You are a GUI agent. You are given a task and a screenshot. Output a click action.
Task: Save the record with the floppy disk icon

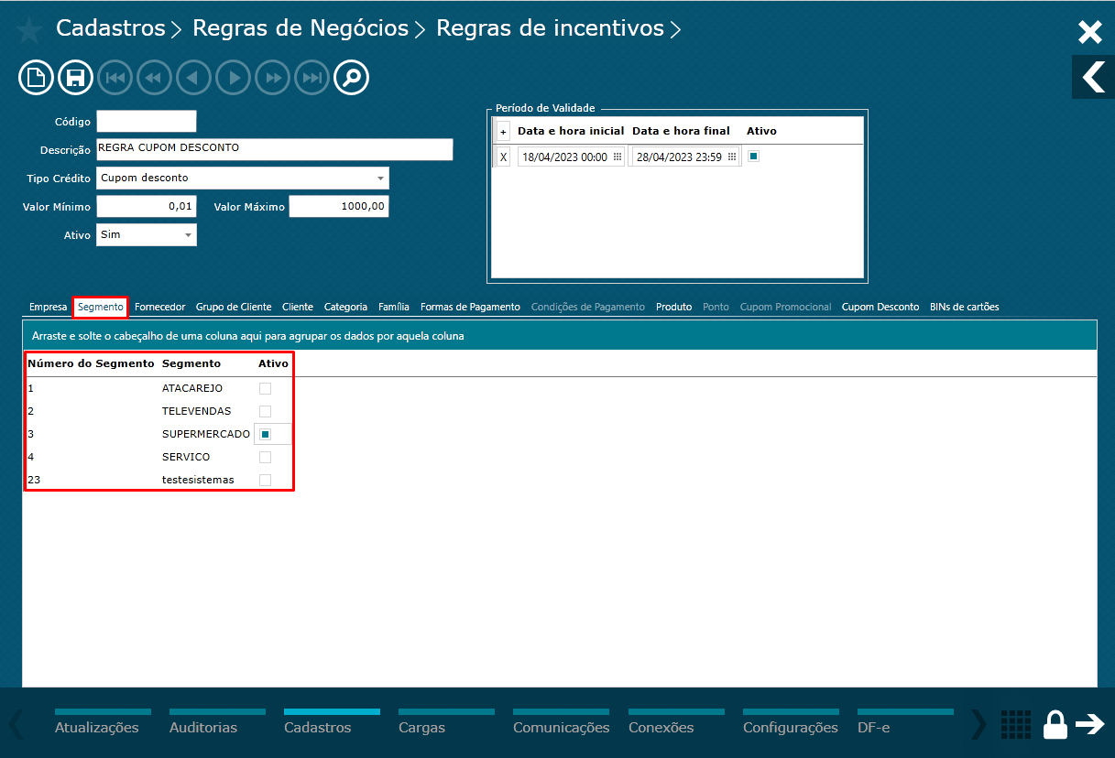point(75,78)
